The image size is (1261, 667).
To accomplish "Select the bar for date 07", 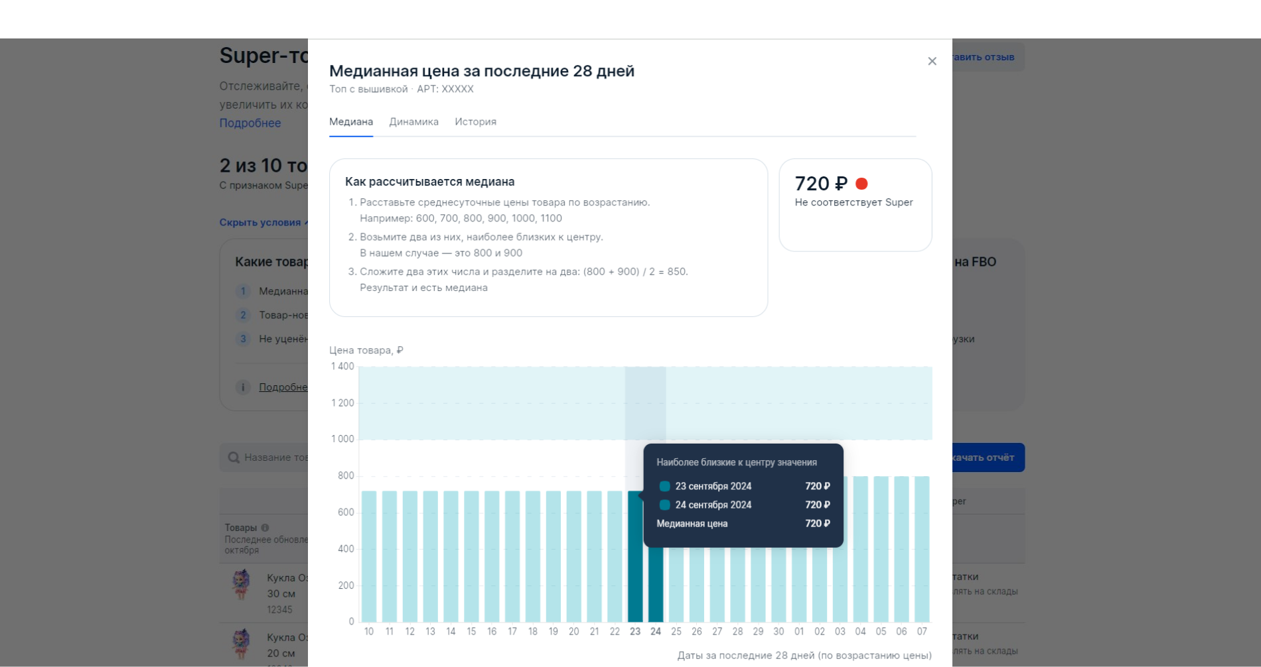I will point(922,549).
